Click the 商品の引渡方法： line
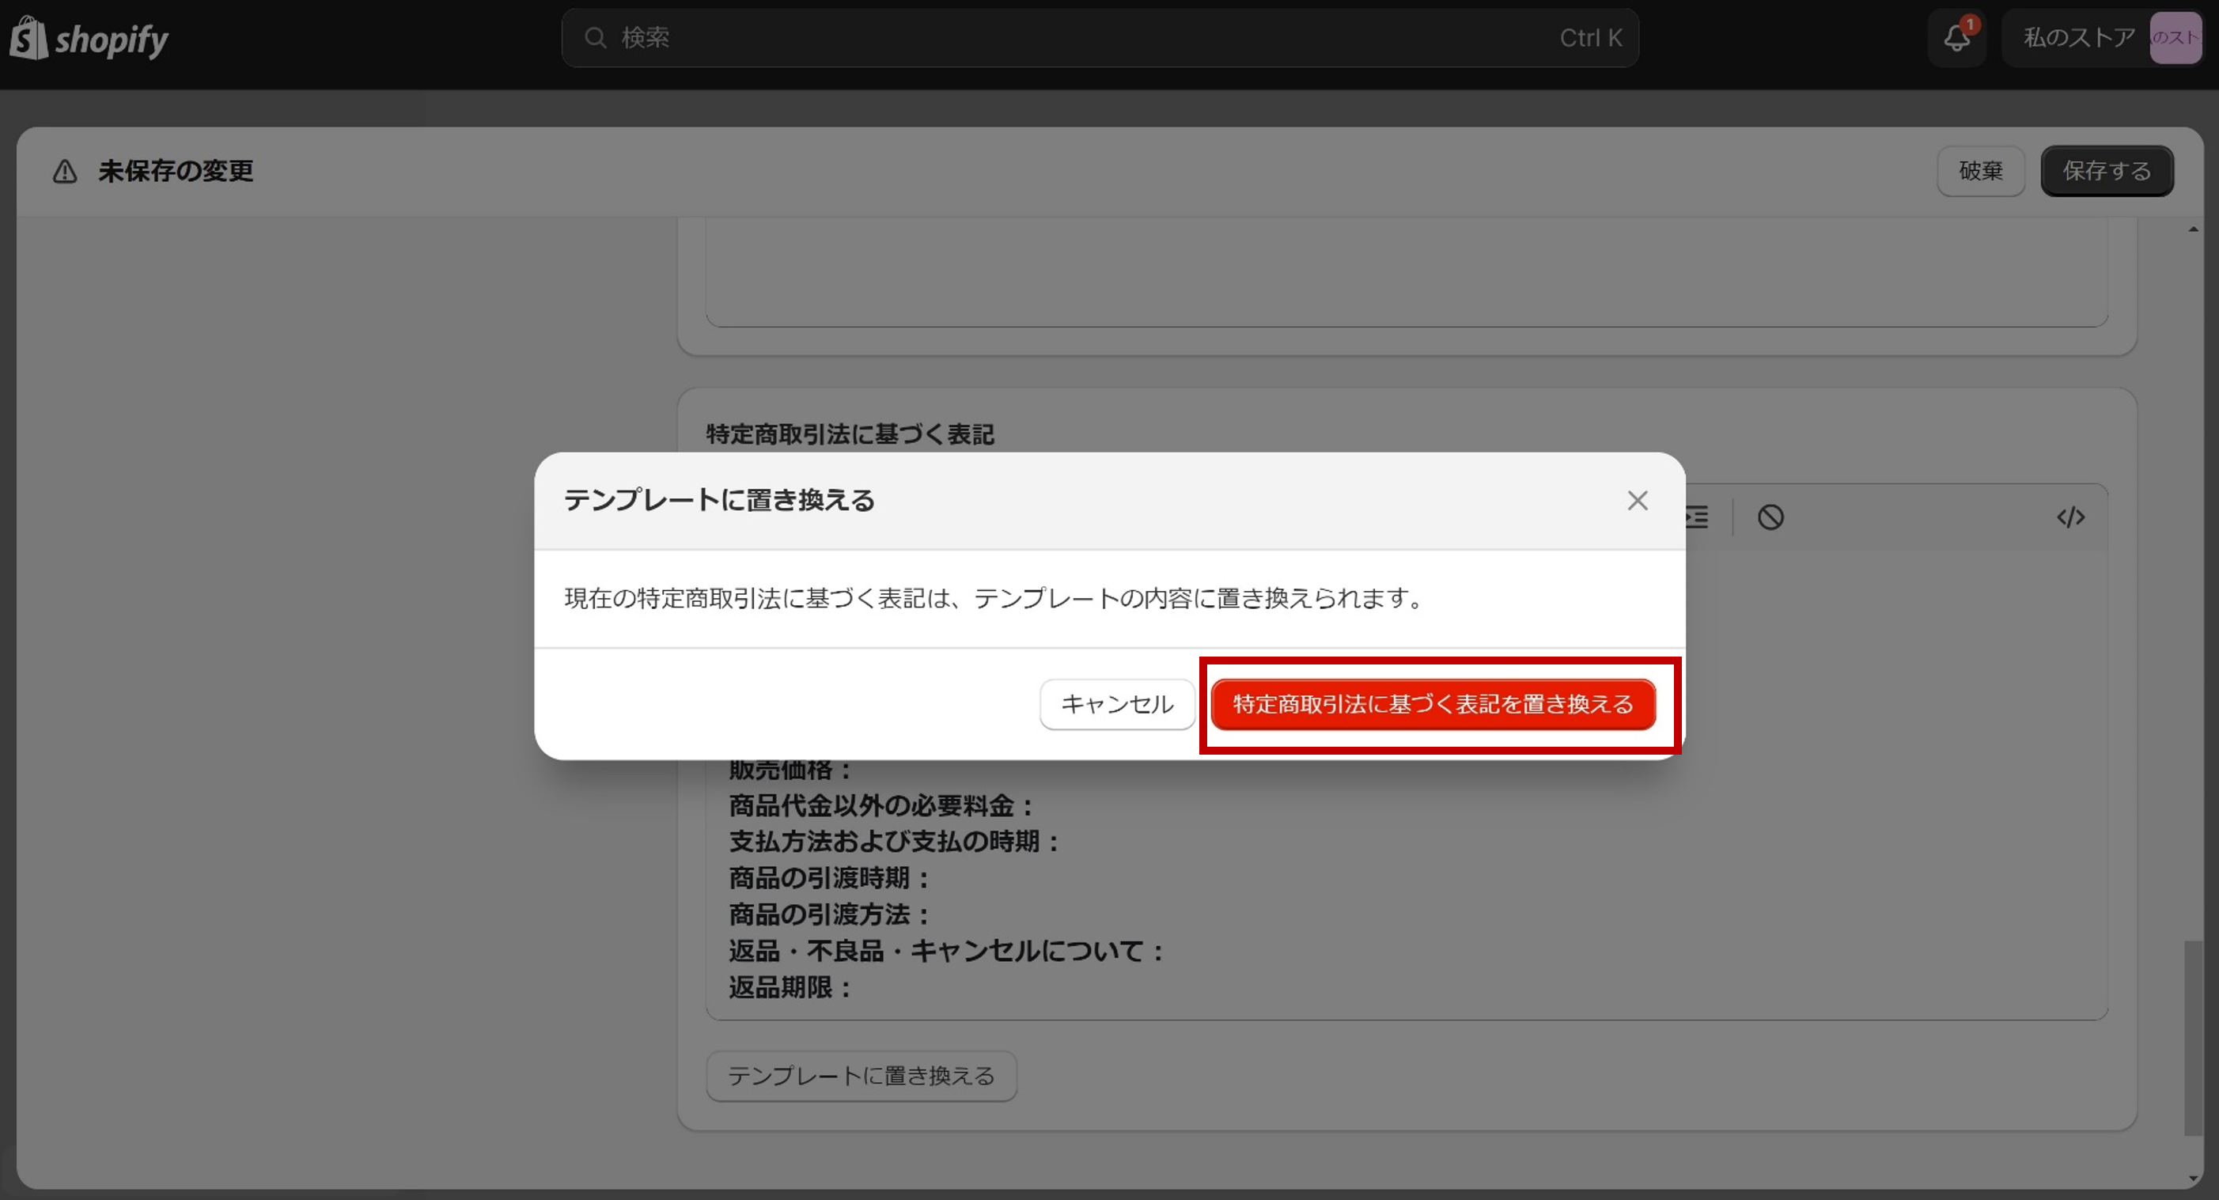Viewport: 2219px width, 1200px height. [830, 914]
